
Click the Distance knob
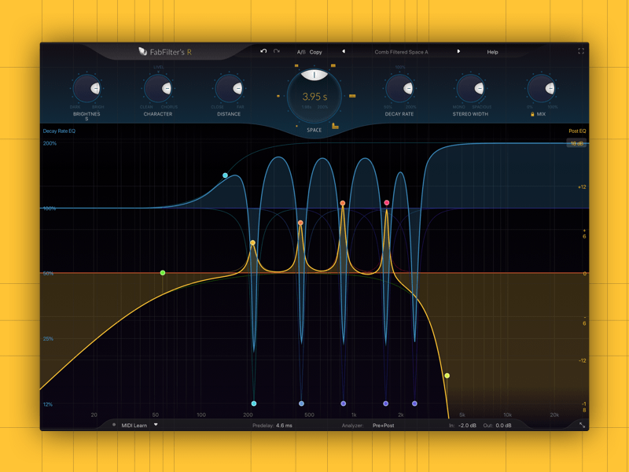pos(229,88)
